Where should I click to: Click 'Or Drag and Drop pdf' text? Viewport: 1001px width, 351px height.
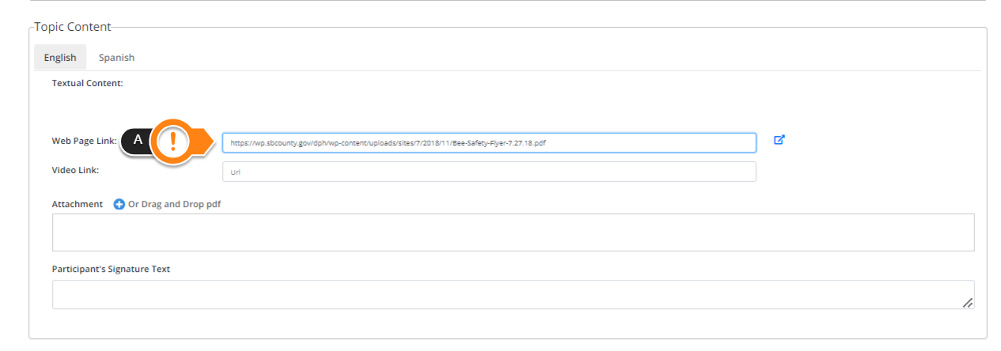click(174, 204)
